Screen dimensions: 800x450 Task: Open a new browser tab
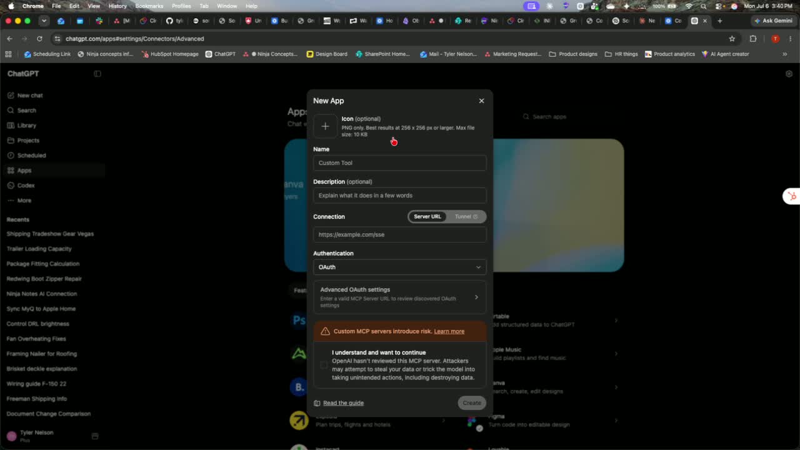pyautogui.click(x=719, y=21)
